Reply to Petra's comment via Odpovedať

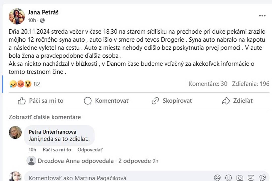(90, 150)
